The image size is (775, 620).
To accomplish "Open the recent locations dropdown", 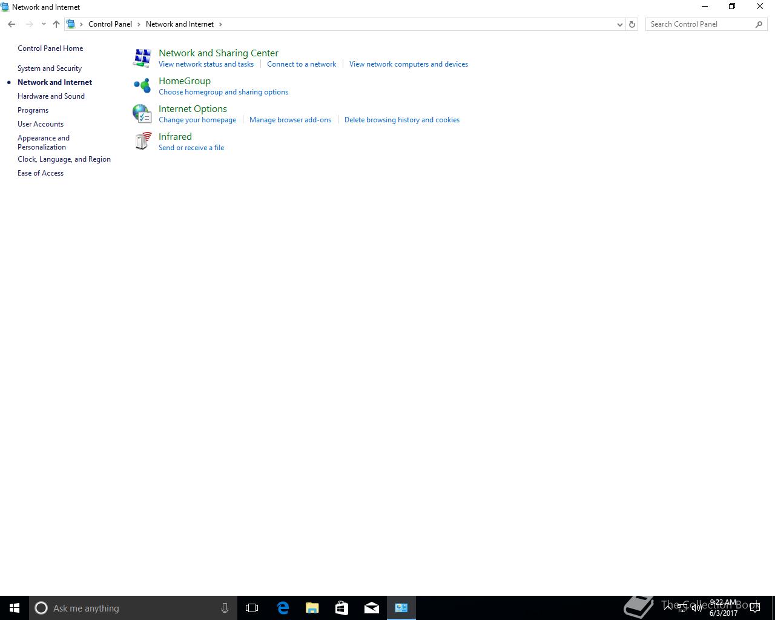I will click(44, 24).
